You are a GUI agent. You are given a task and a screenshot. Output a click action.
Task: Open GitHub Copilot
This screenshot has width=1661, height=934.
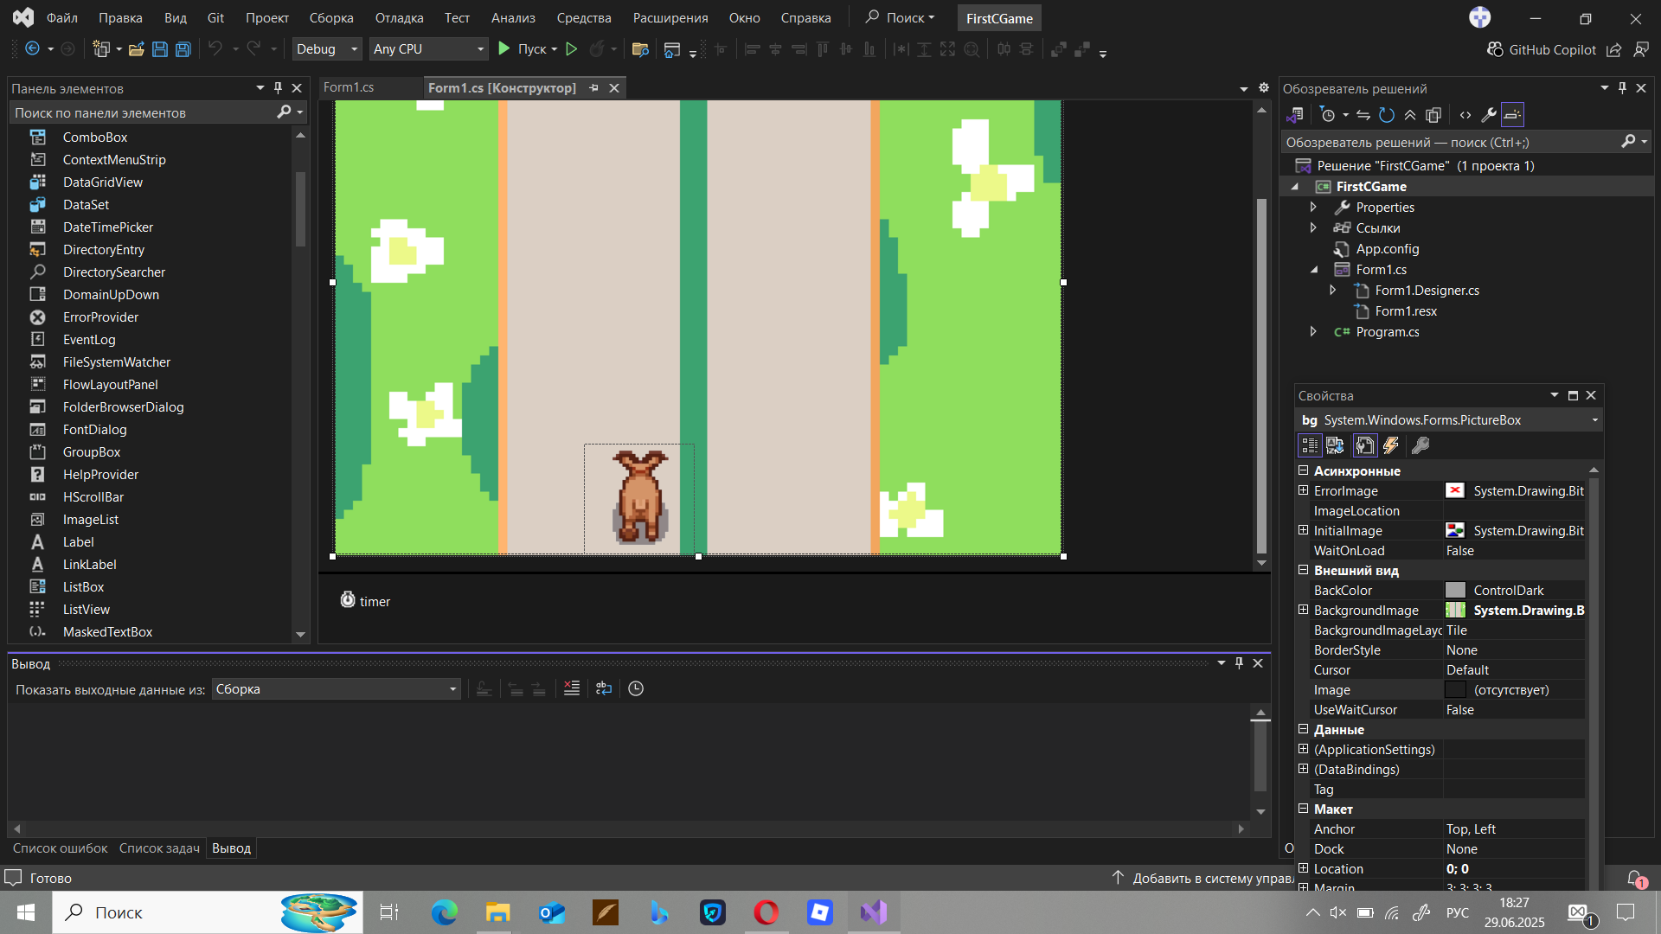(1542, 50)
